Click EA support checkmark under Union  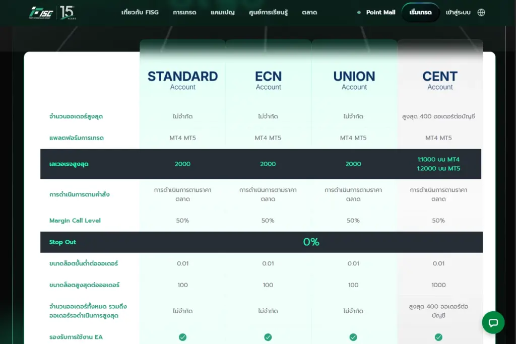(353, 337)
